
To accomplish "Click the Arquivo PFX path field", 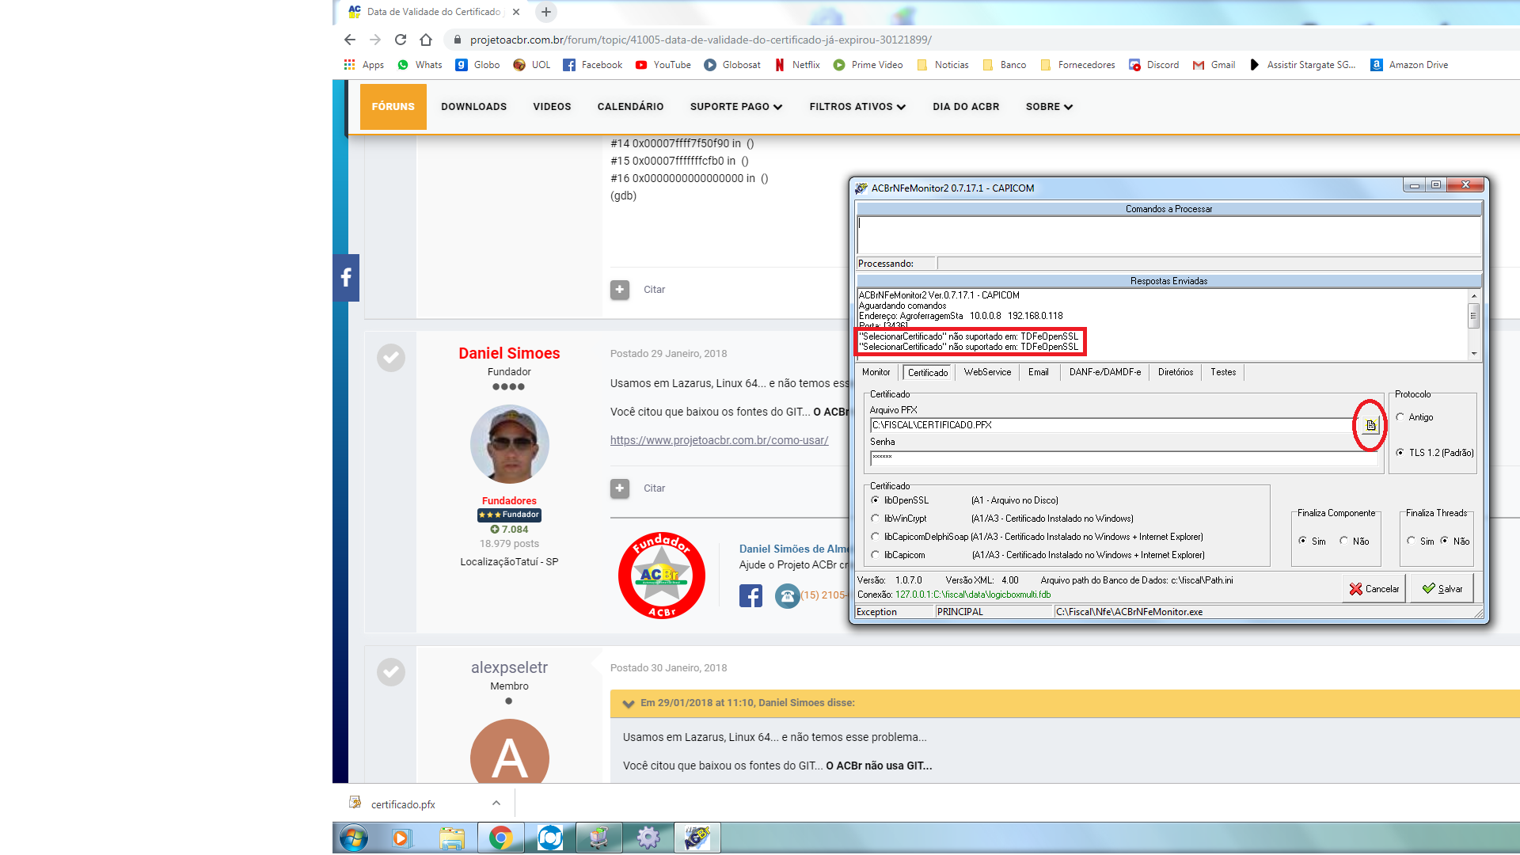I will [x=1114, y=425].
